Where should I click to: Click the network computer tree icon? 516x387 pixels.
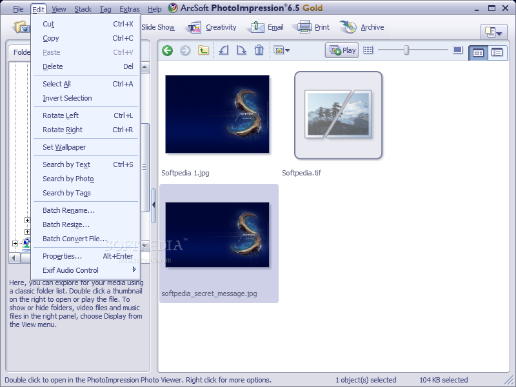(26, 243)
